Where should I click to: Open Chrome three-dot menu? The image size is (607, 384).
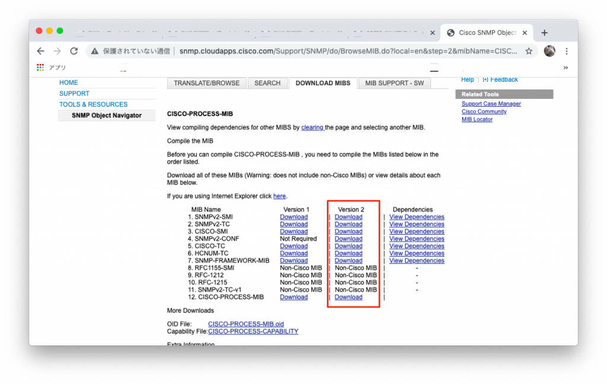(x=567, y=51)
